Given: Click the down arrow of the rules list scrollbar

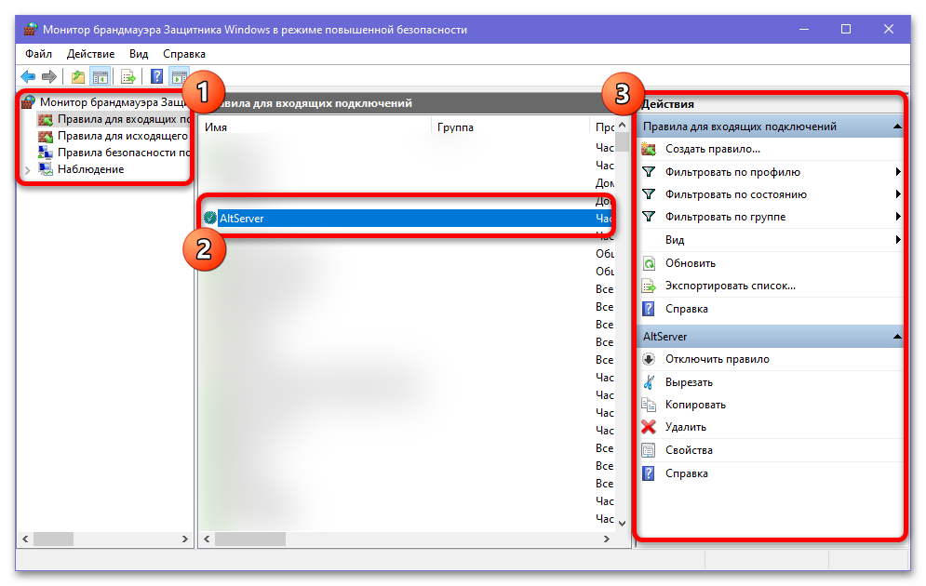Looking at the screenshot, I should pyautogui.click(x=622, y=523).
